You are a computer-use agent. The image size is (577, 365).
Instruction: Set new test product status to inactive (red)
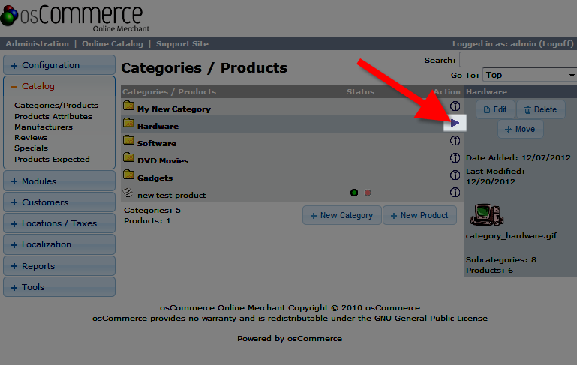click(x=368, y=193)
